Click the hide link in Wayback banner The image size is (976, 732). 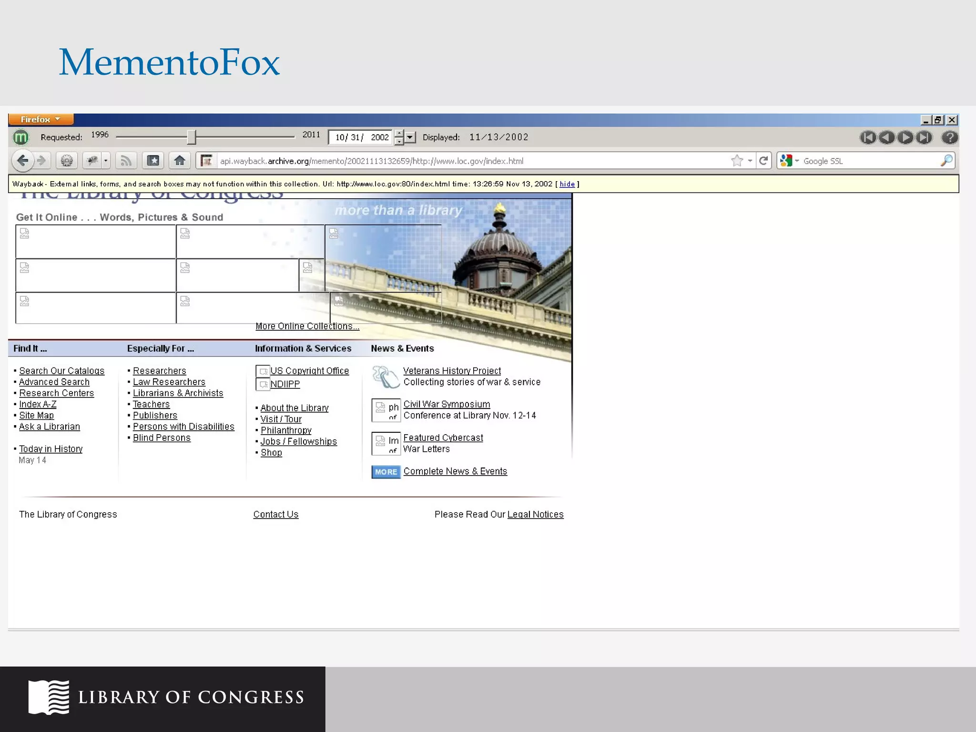(567, 184)
